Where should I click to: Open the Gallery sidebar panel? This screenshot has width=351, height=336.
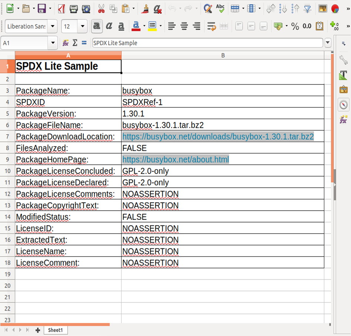pos(343,89)
